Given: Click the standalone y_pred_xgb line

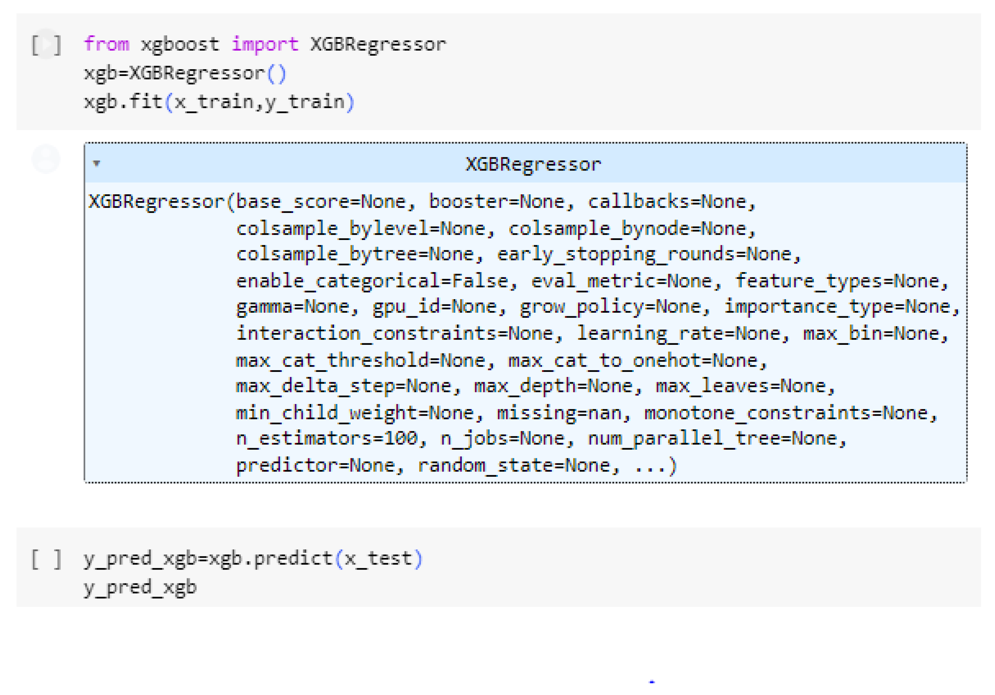Looking at the screenshot, I should pos(140,587).
